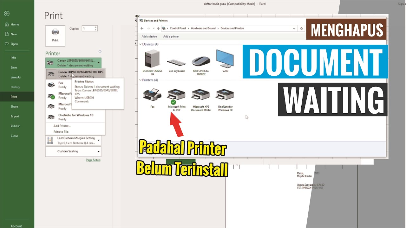
Task: Click Add Printer... in the dropdown
Action: [62, 126]
